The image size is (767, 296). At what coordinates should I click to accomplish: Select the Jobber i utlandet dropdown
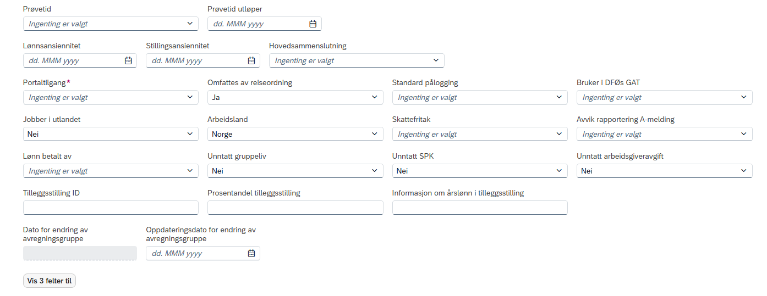(111, 134)
